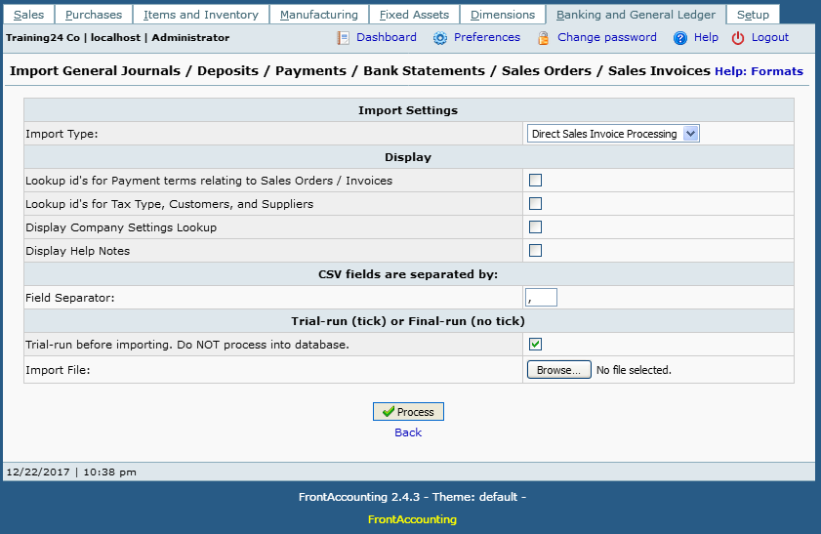Click the 'Import Type:' label
The height and width of the screenshot is (534, 821).
[62, 134]
